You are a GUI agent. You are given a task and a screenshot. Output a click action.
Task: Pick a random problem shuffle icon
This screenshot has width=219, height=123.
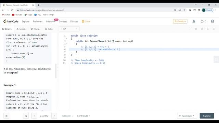[26, 116]
